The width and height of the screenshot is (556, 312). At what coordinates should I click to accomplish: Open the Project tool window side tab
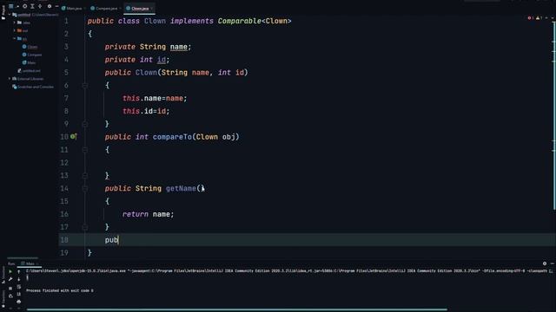tap(3, 13)
